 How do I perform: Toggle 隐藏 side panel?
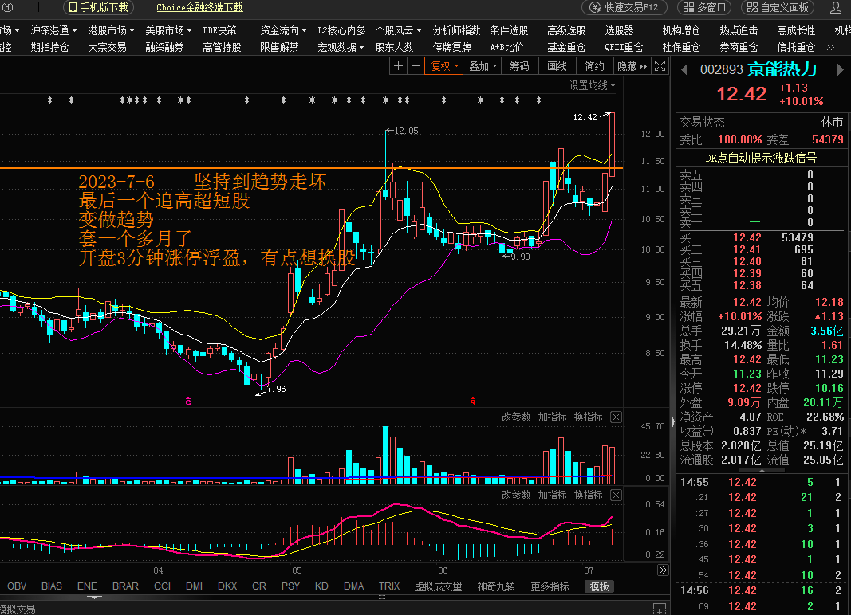pyautogui.click(x=632, y=66)
